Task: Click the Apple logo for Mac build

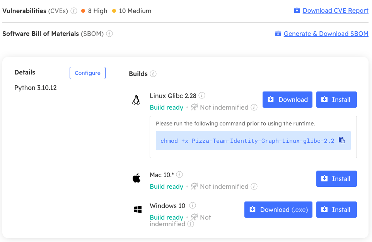Action: pyautogui.click(x=137, y=178)
